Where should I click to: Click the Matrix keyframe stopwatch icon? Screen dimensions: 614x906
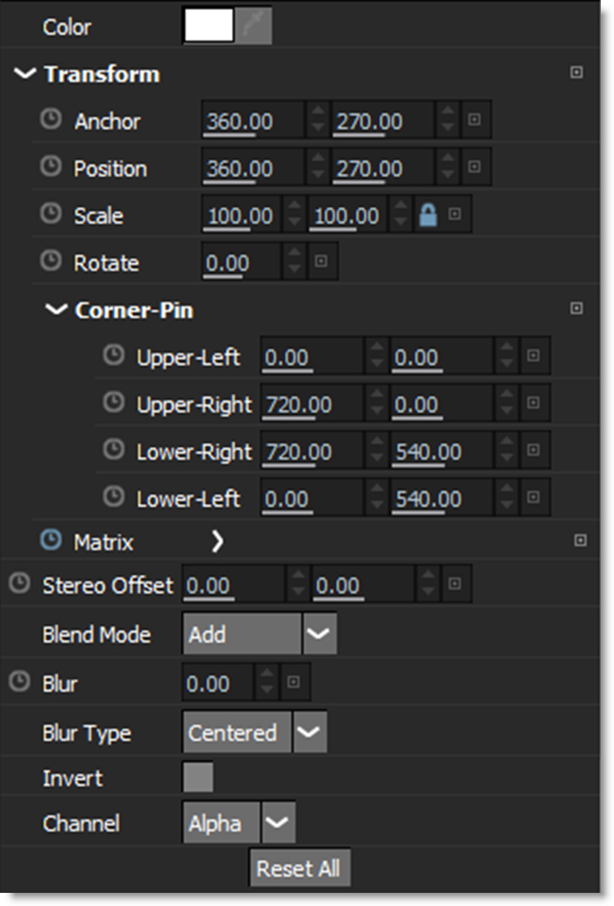tap(50, 540)
